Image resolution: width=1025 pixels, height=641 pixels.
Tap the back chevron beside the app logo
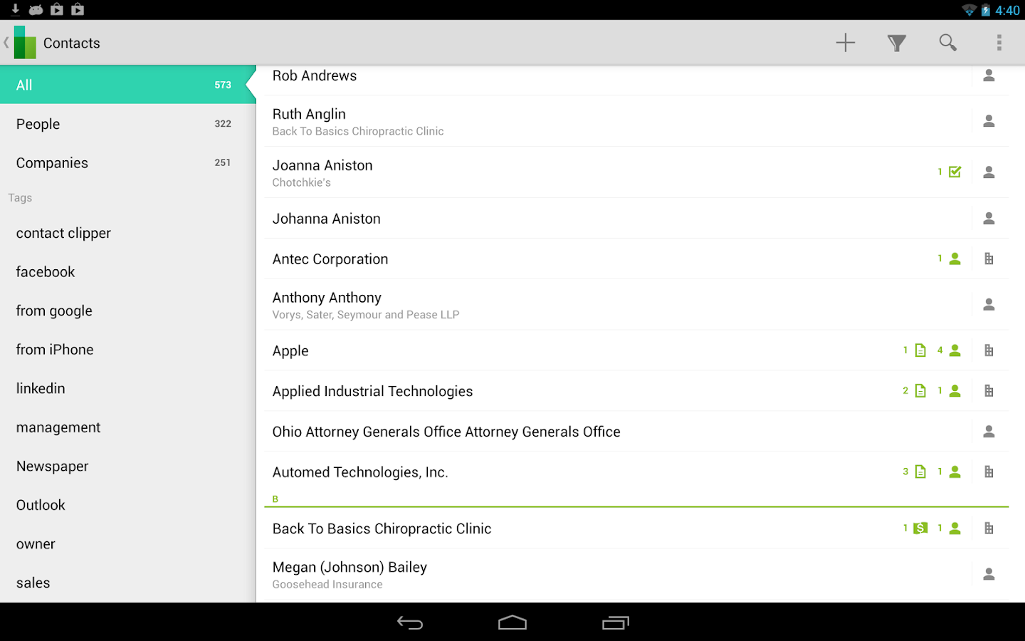6,43
